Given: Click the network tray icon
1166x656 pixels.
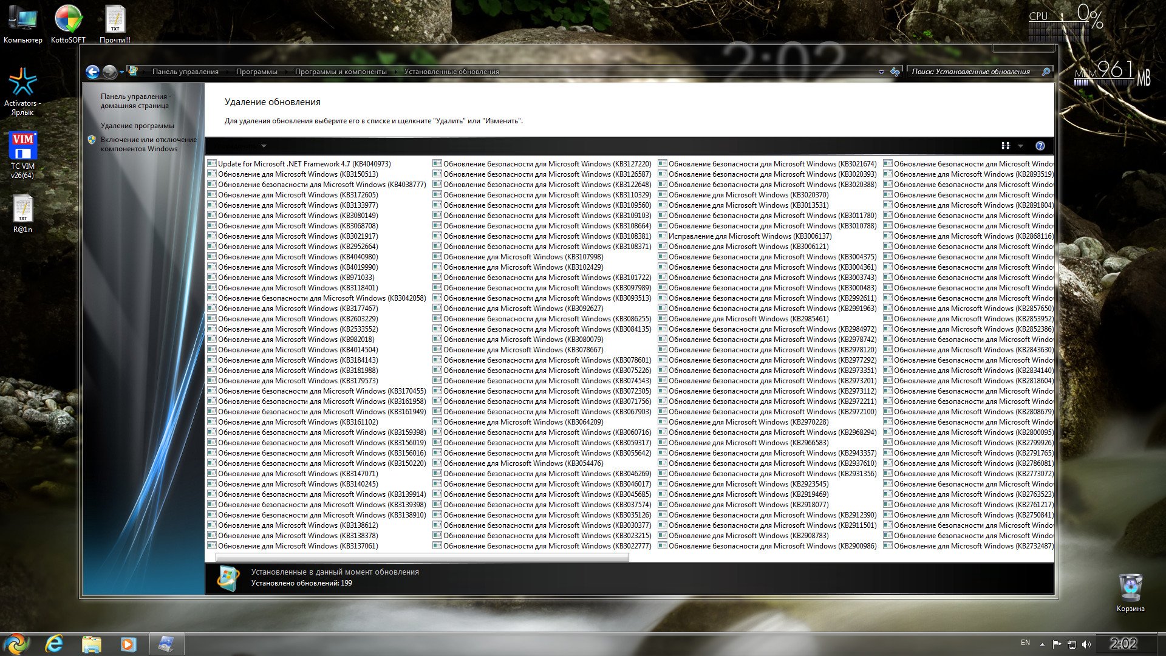Looking at the screenshot, I should [x=1072, y=644].
